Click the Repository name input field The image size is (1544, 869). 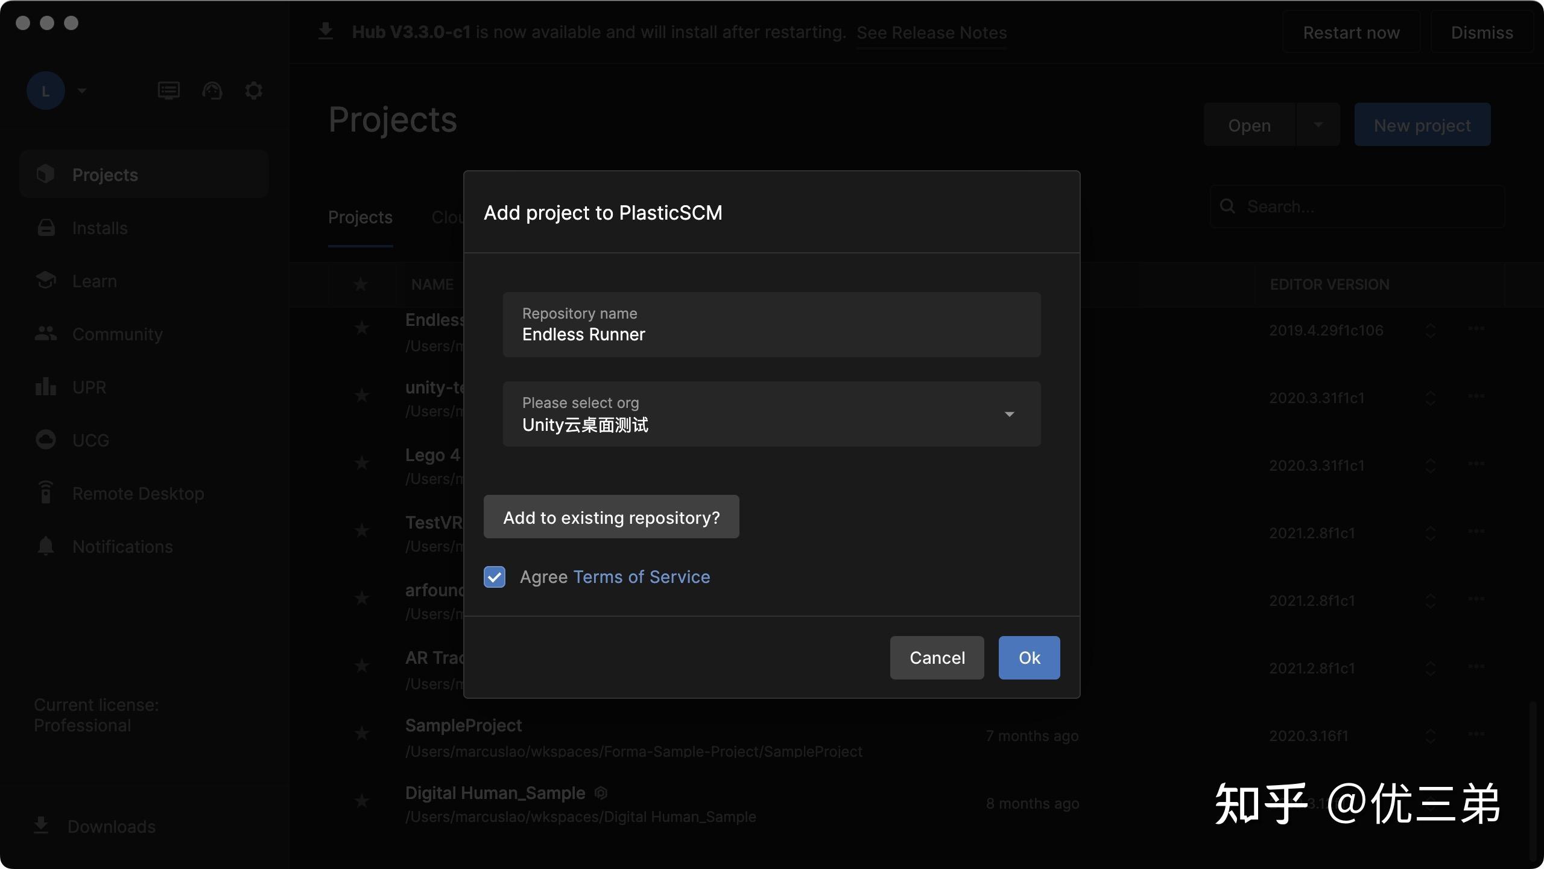pos(771,325)
